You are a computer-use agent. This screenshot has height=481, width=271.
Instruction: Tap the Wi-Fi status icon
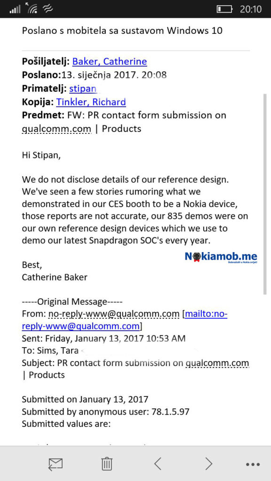(x=32, y=8)
